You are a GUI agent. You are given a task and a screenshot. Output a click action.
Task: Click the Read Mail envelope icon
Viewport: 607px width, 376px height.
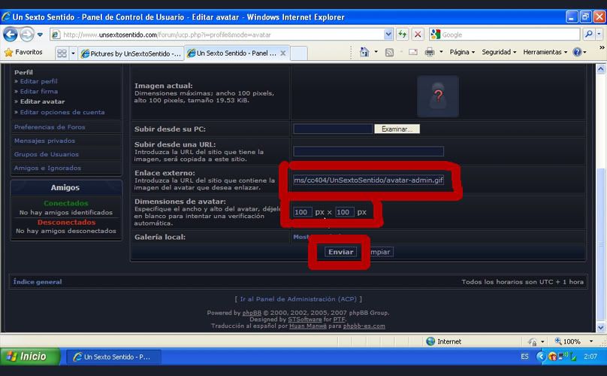pos(413,52)
